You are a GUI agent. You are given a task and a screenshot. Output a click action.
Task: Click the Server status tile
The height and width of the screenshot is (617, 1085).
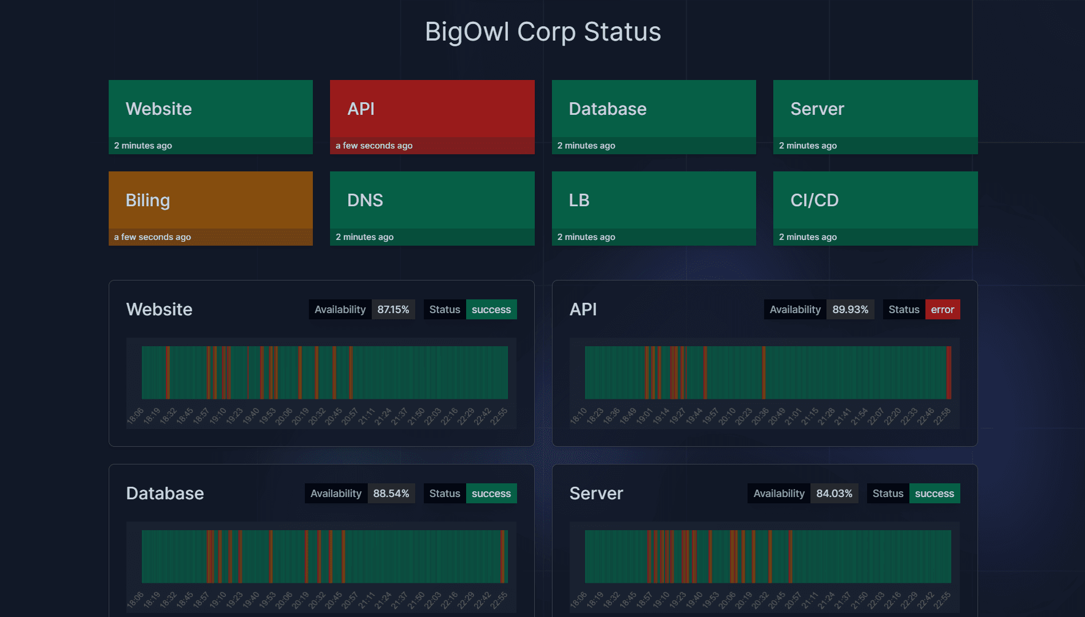point(875,117)
